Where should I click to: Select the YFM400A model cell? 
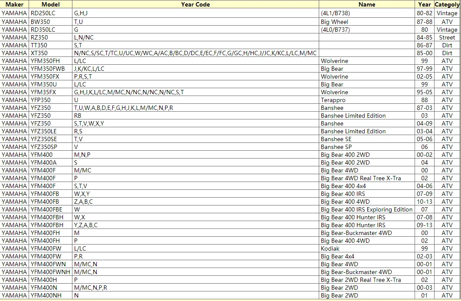coord(51,162)
